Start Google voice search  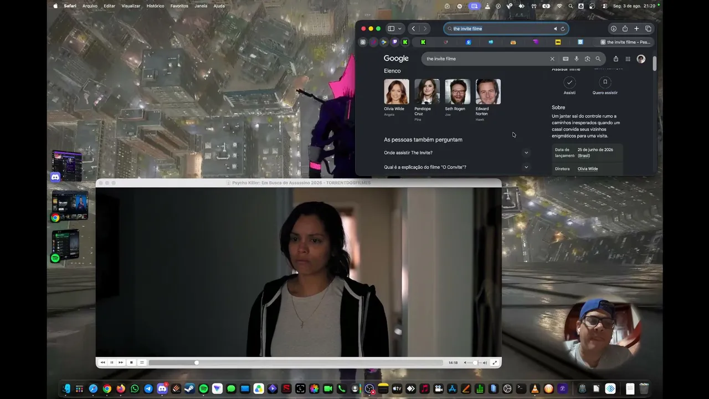[x=577, y=59]
